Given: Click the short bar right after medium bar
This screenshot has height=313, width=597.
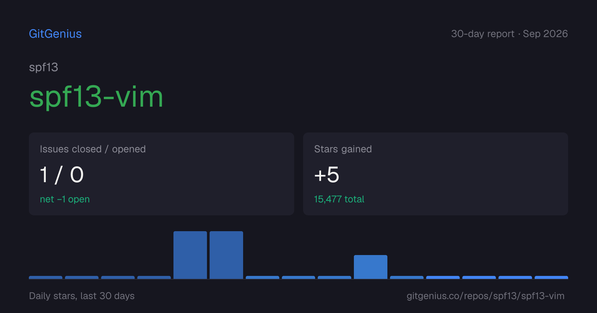Looking at the screenshot, I should [407, 278].
